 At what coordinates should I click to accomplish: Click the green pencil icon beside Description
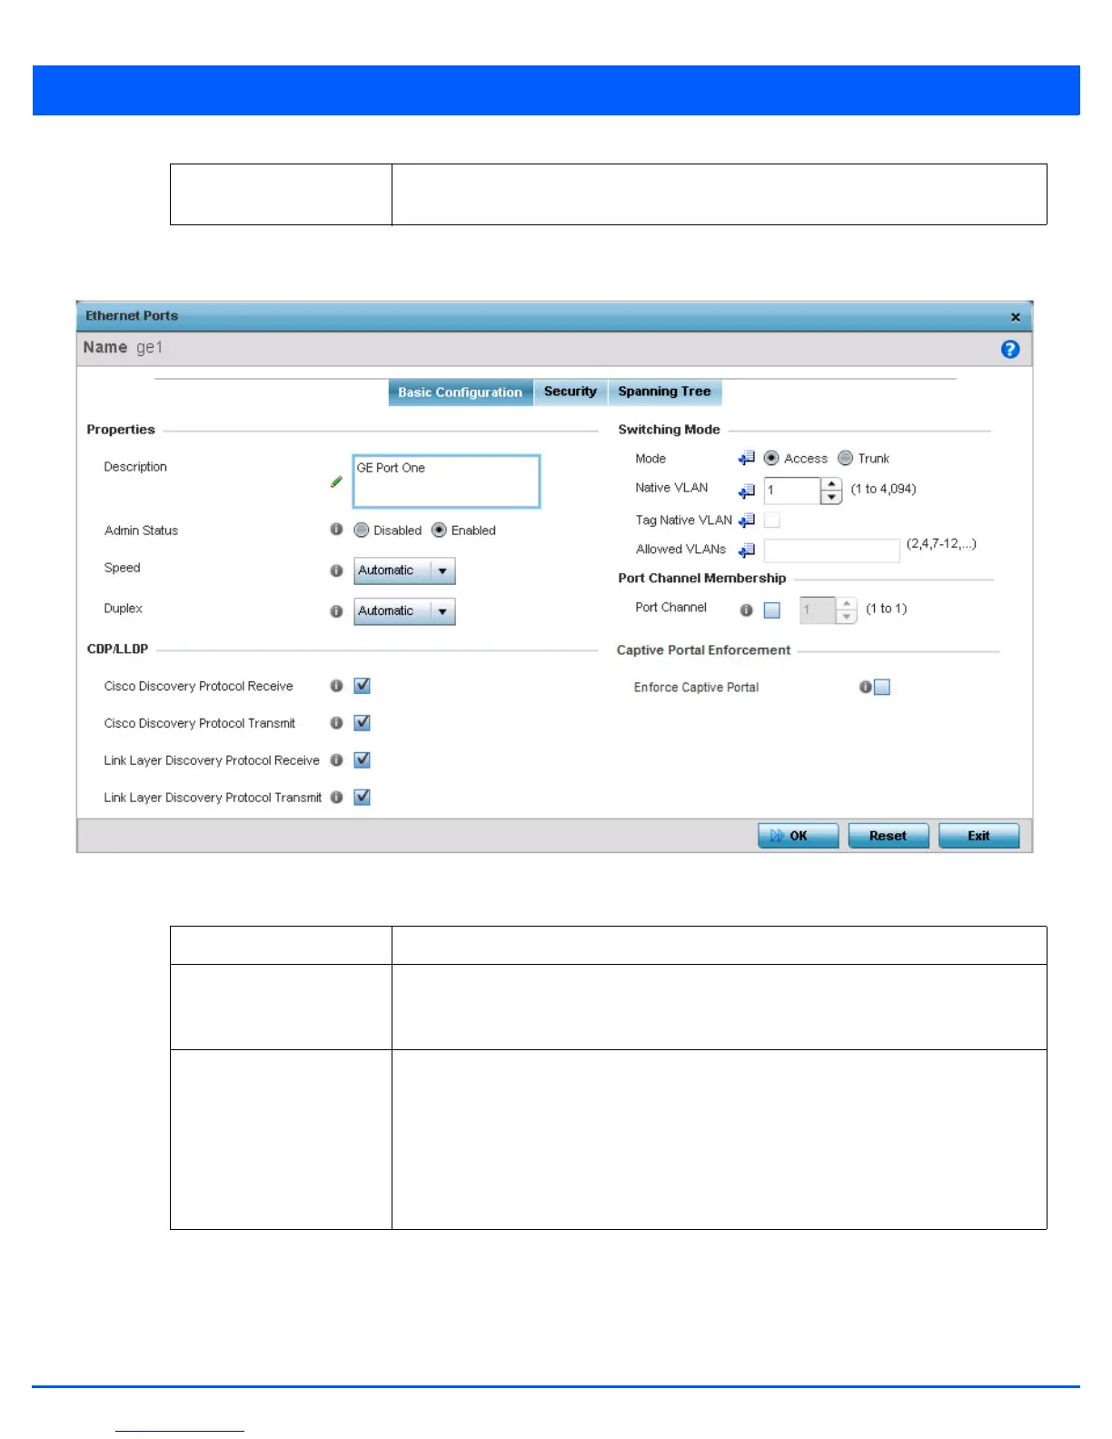point(336,482)
